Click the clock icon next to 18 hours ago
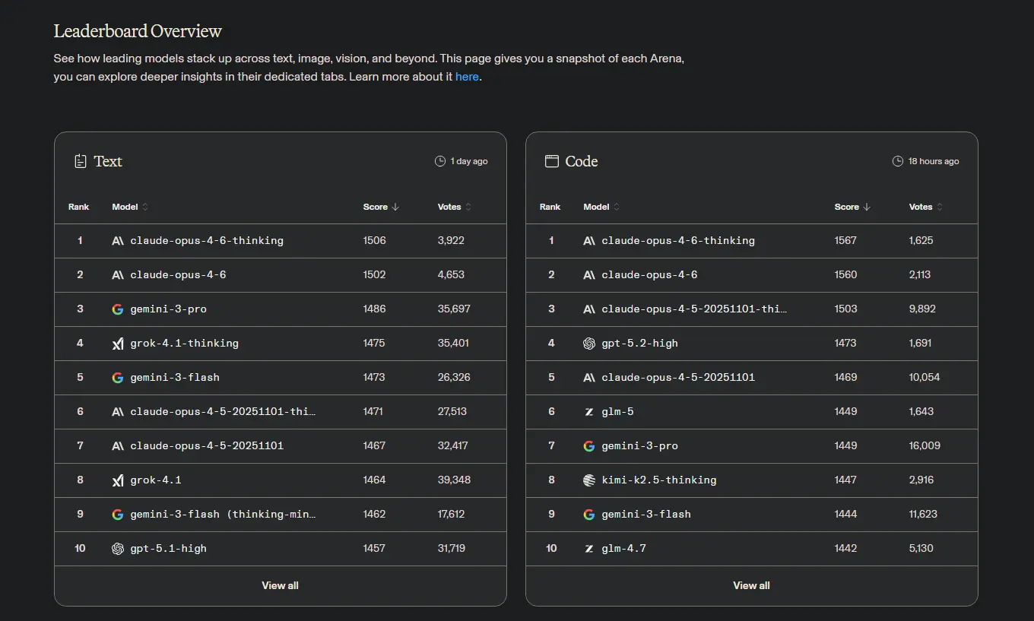Viewport: 1034px width, 621px height. tap(898, 161)
